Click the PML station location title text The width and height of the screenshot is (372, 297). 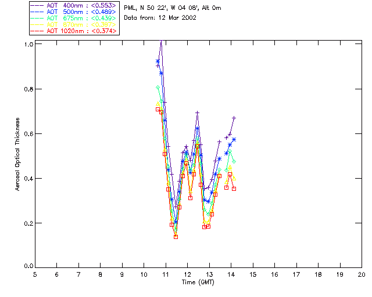pyautogui.click(x=173, y=8)
